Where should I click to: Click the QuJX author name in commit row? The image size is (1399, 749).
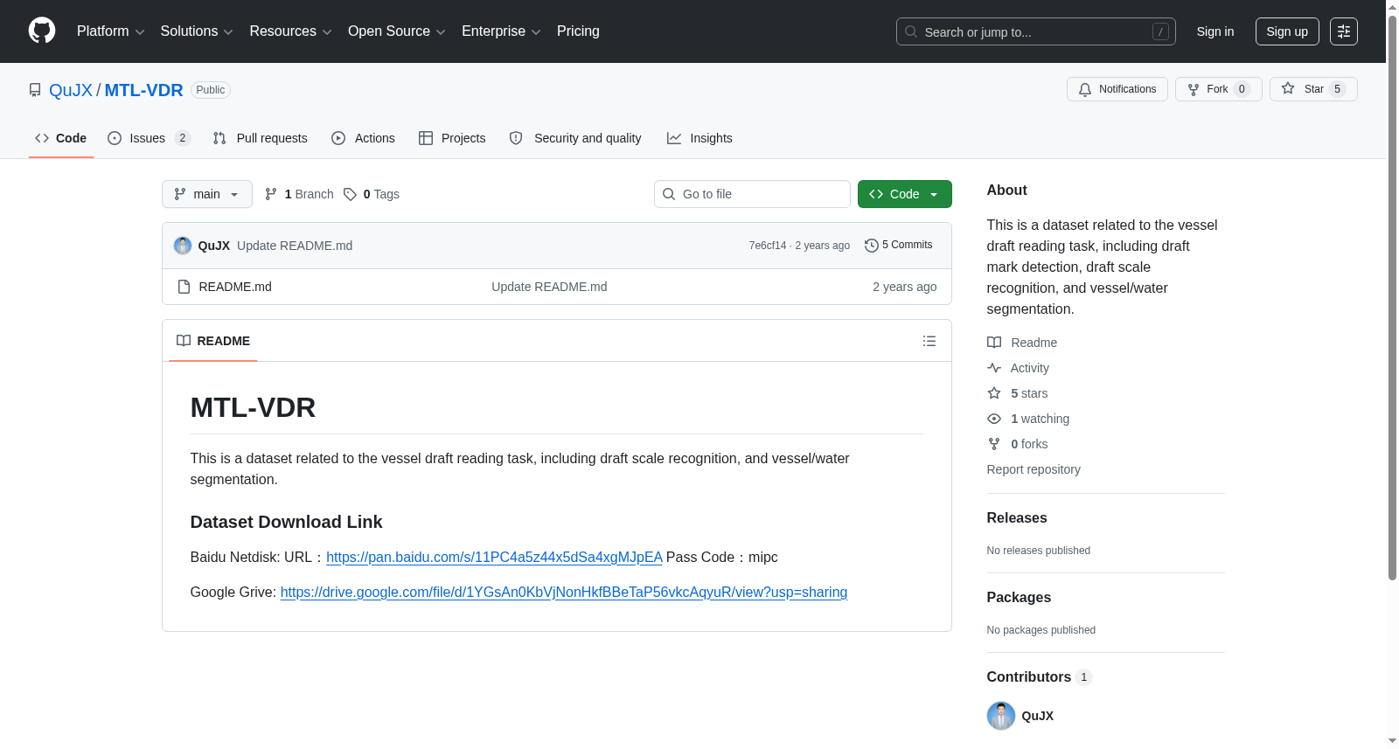click(214, 246)
